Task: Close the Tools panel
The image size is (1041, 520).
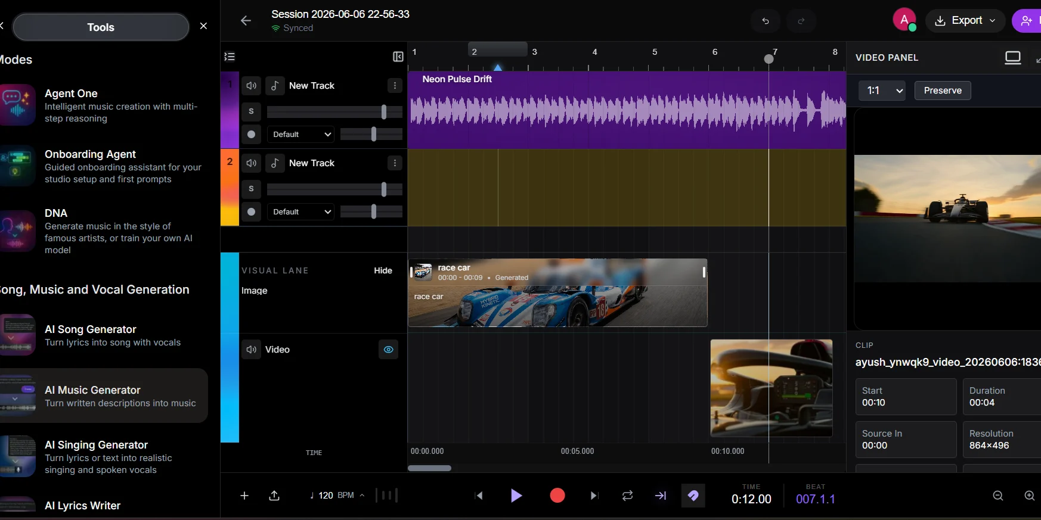Action: point(203,26)
